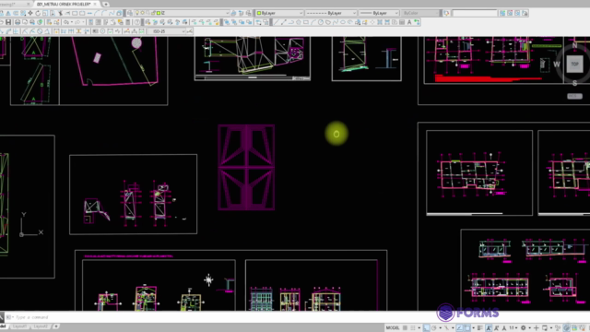Click the MODEL space button in status bar
Image resolution: width=590 pixels, height=332 pixels.
click(x=393, y=328)
